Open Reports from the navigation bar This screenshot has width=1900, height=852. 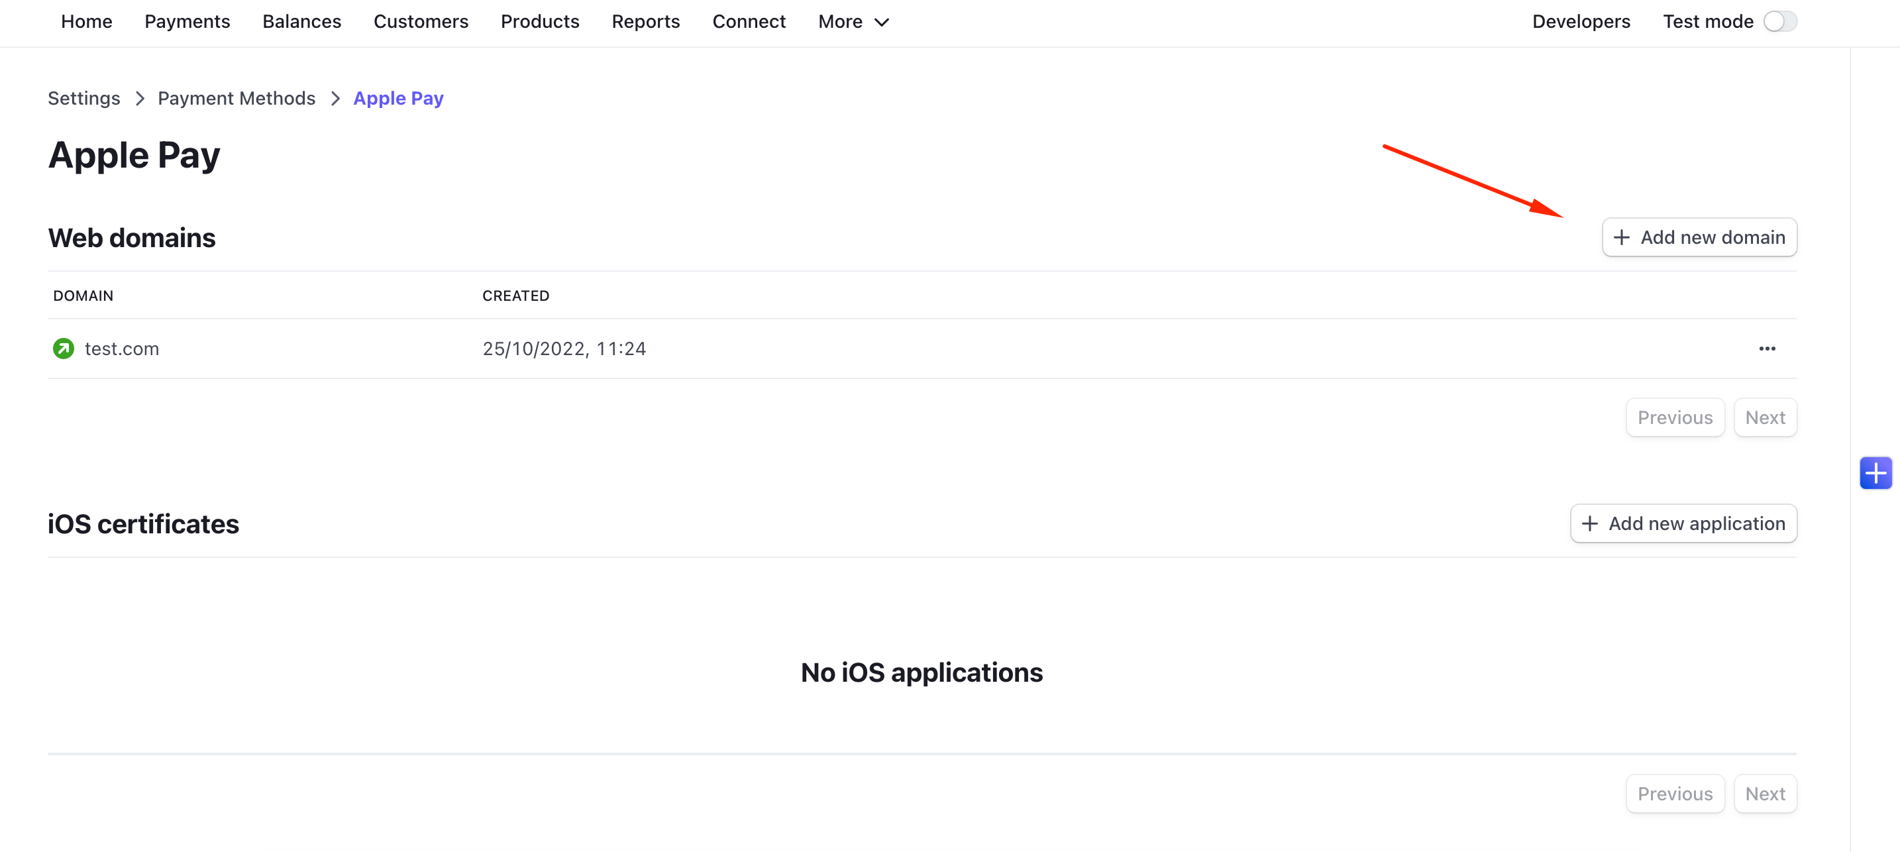(645, 21)
